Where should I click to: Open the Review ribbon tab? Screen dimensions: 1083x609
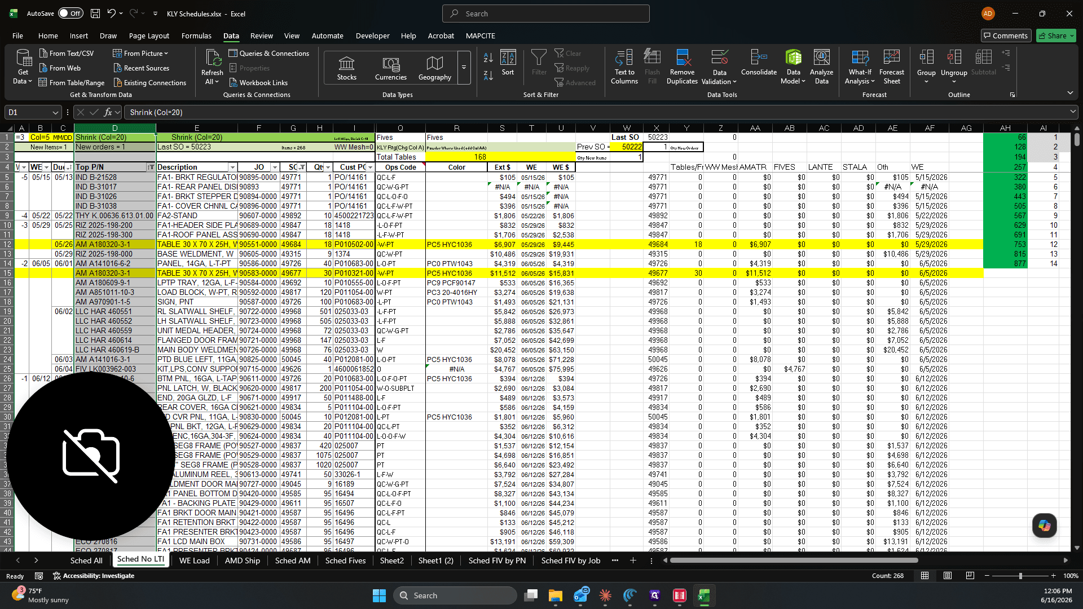pos(262,36)
